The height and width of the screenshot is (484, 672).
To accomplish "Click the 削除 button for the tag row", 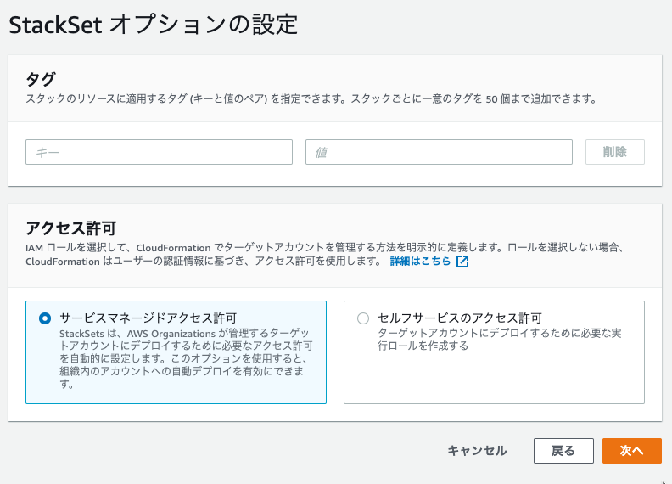I will (x=615, y=152).
